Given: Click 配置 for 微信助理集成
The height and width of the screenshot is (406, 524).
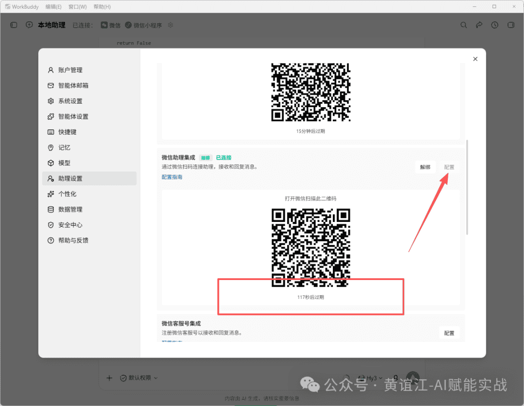Looking at the screenshot, I should pyautogui.click(x=449, y=167).
